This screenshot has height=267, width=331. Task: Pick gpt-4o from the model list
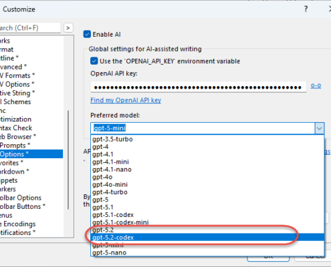207,177
